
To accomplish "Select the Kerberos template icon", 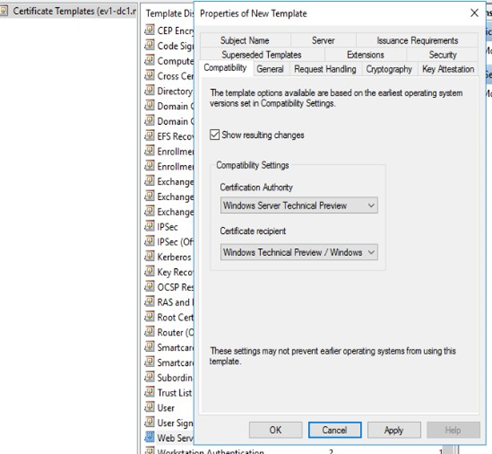I will click(149, 257).
